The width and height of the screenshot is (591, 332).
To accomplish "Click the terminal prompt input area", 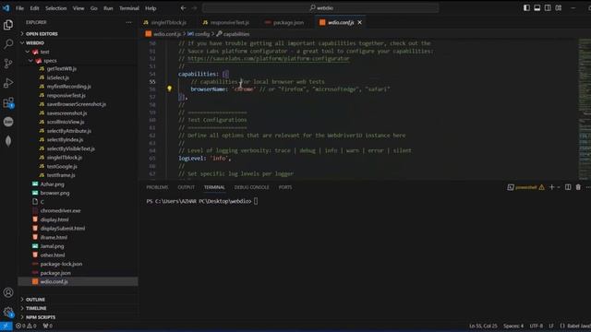I will point(256,201).
